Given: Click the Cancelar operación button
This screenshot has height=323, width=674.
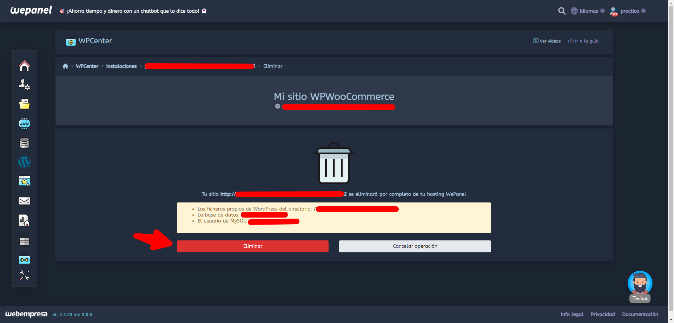Looking at the screenshot, I should (415, 246).
